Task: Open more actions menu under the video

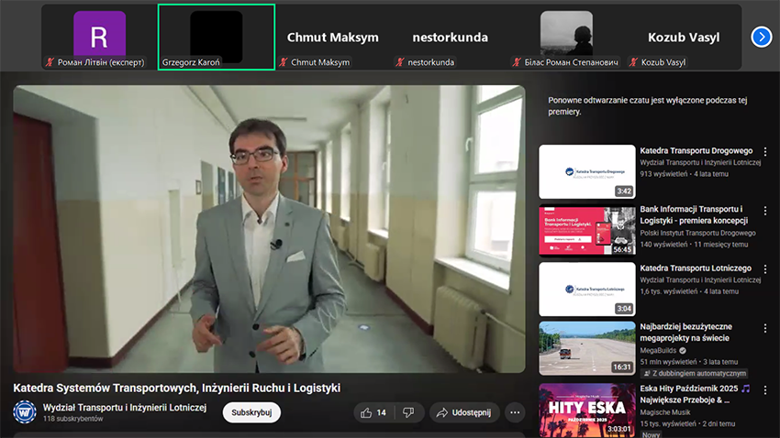Action: pyautogui.click(x=515, y=413)
